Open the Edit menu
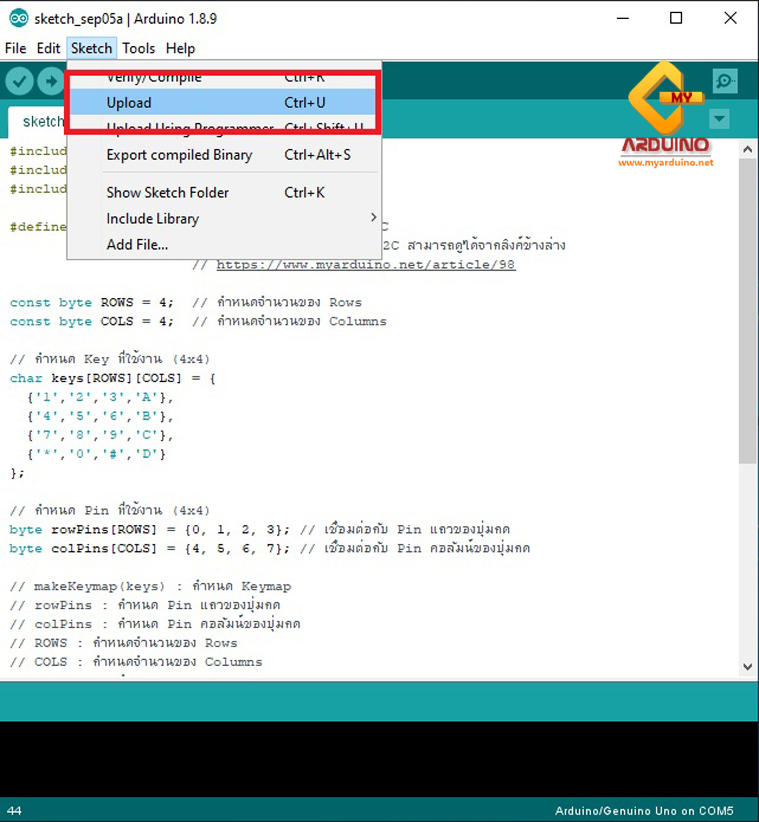759x822 pixels. [48, 49]
